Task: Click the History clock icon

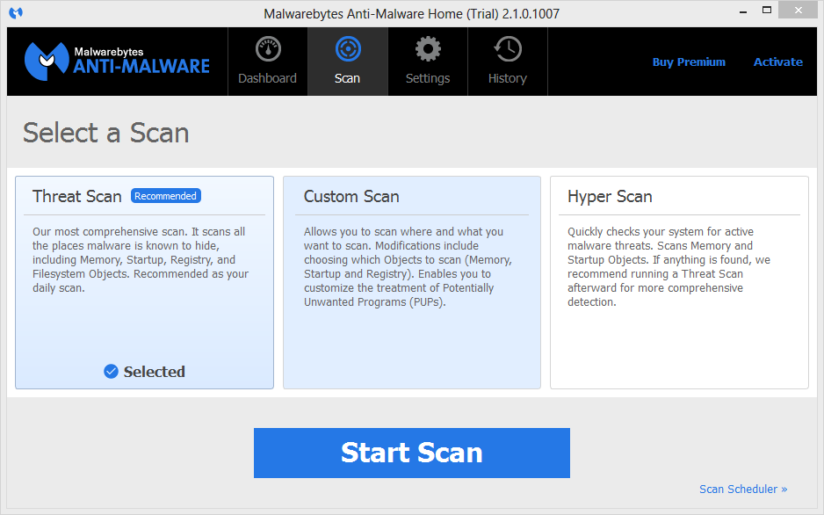Action: [x=508, y=49]
